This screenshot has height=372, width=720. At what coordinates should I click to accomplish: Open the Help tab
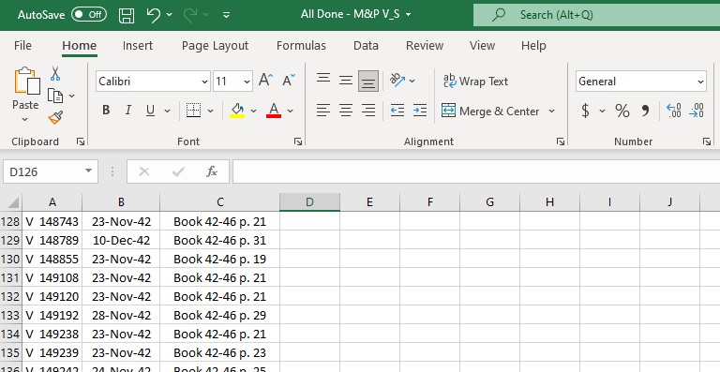pyautogui.click(x=533, y=45)
